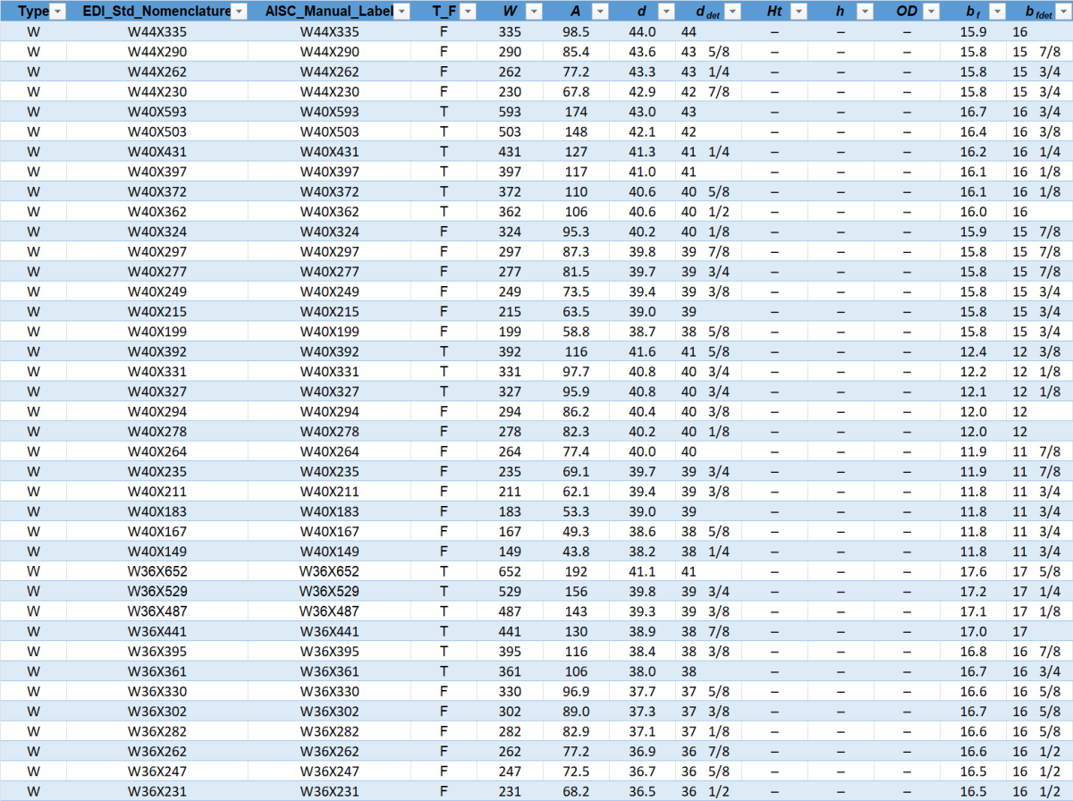The height and width of the screenshot is (801, 1073).
Task: Click the A value 63.5
Action: (x=575, y=312)
